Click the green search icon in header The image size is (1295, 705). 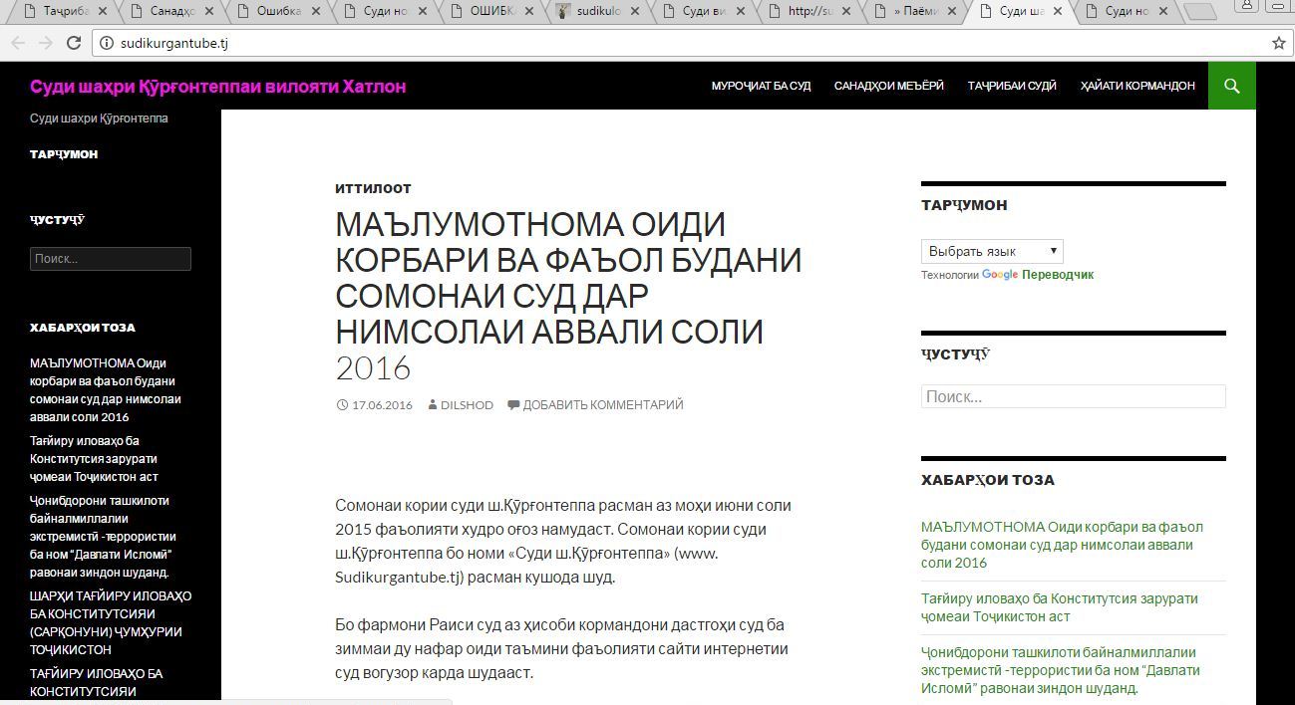pos(1231,86)
